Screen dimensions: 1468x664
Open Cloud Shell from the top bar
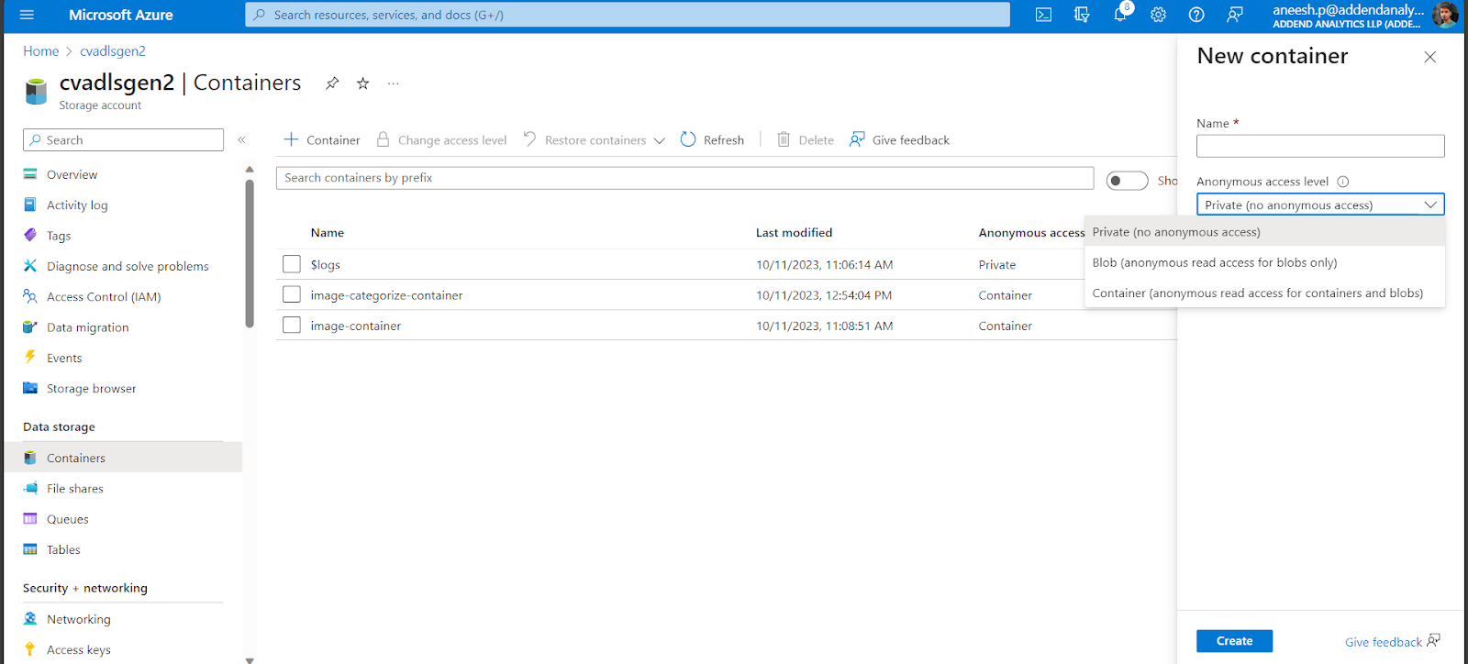(x=1043, y=15)
